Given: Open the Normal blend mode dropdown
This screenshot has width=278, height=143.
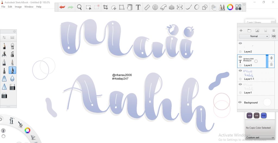Looking at the screenshot, I should pyautogui.click(x=254, y=36).
